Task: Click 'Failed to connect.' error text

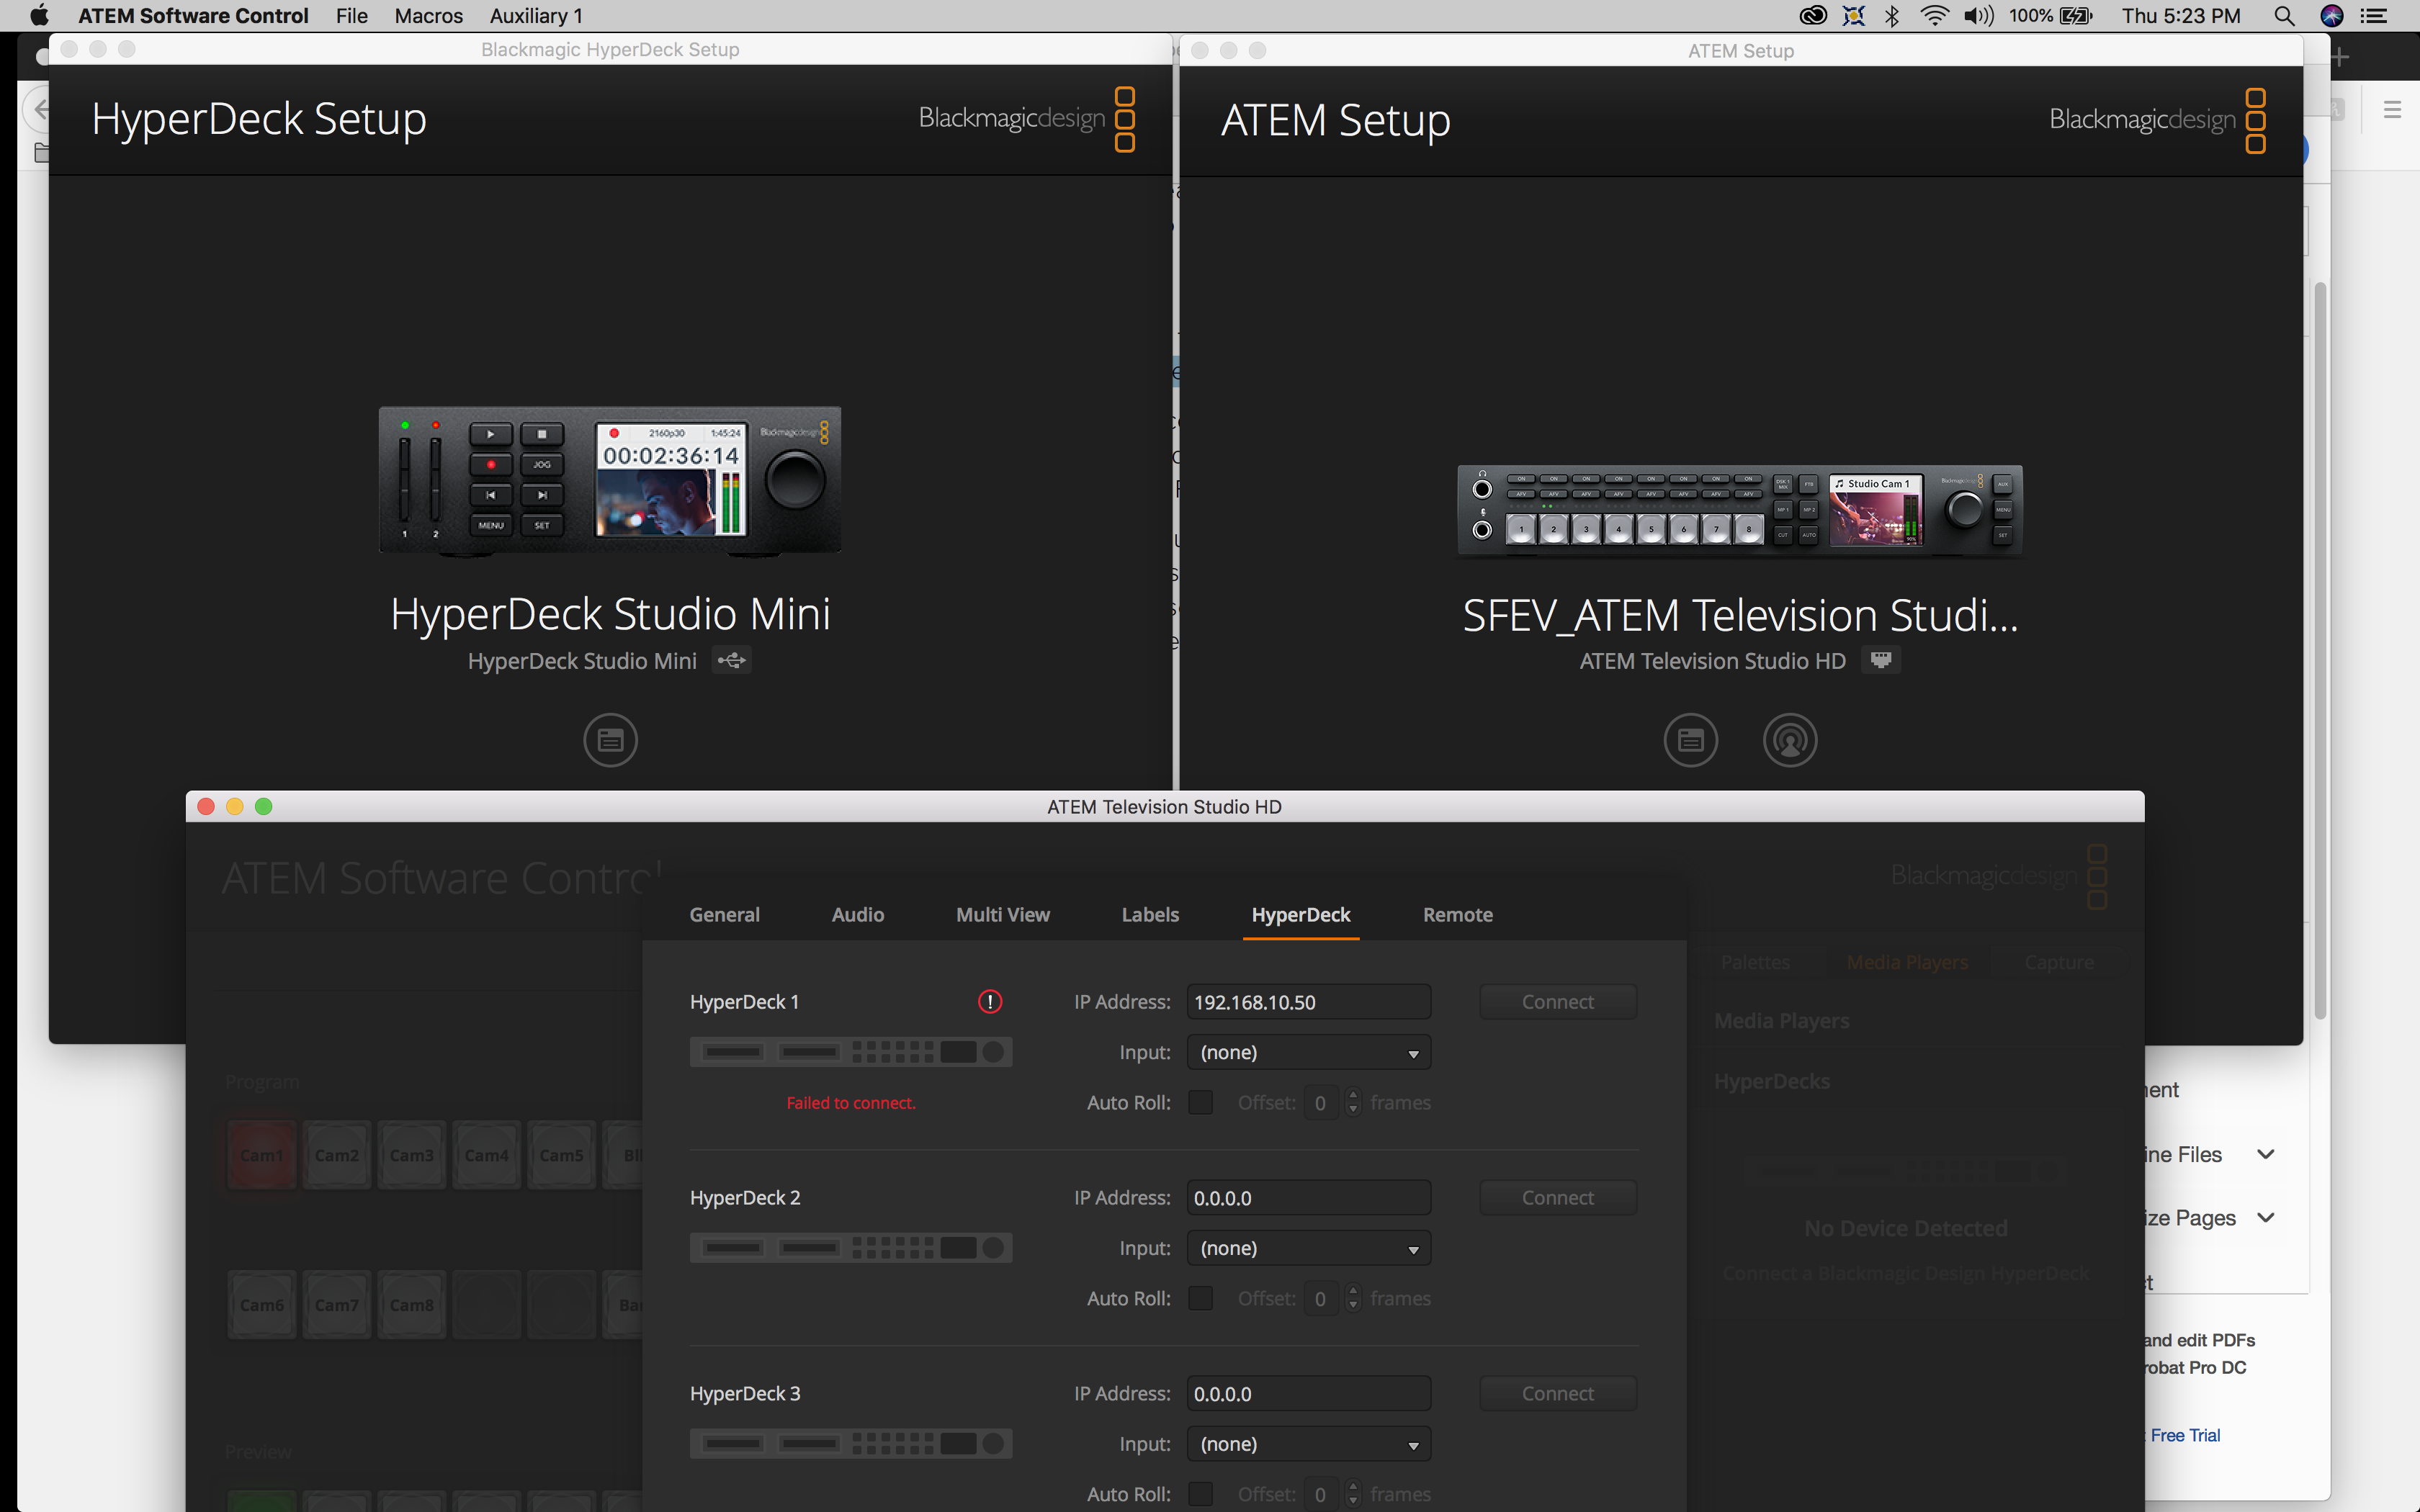Action: pos(851,1102)
